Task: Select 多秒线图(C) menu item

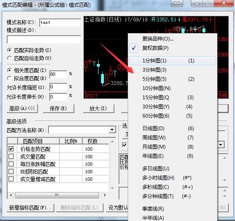Action: [x=172, y=187]
